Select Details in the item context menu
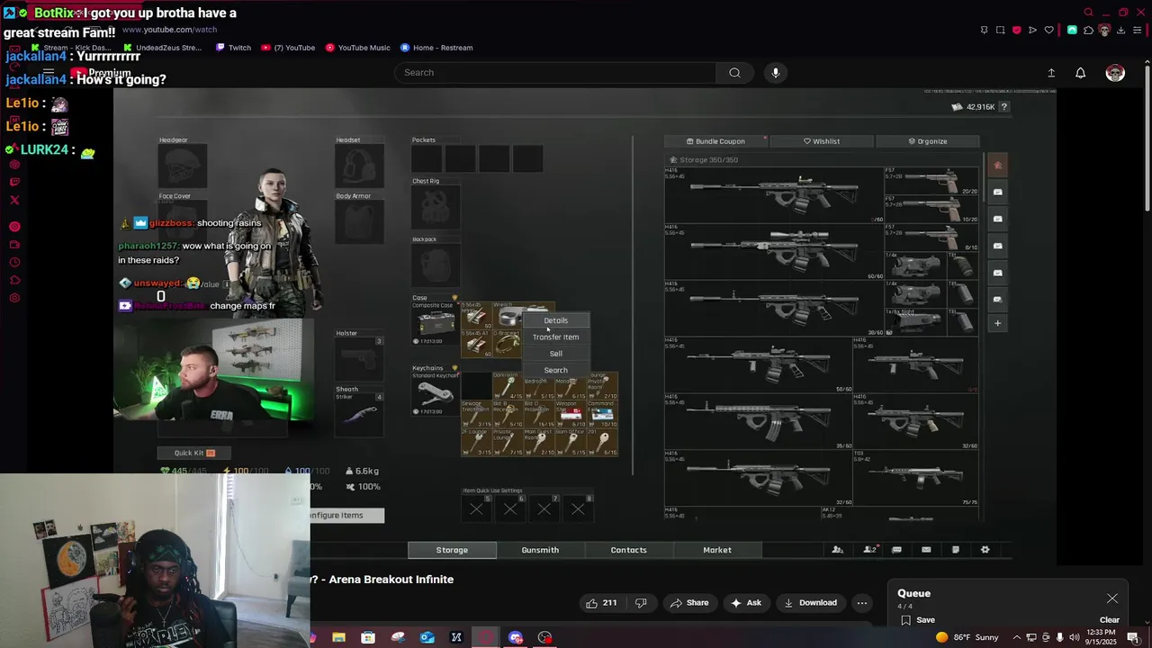The image size is (1152, 648). 555,320
